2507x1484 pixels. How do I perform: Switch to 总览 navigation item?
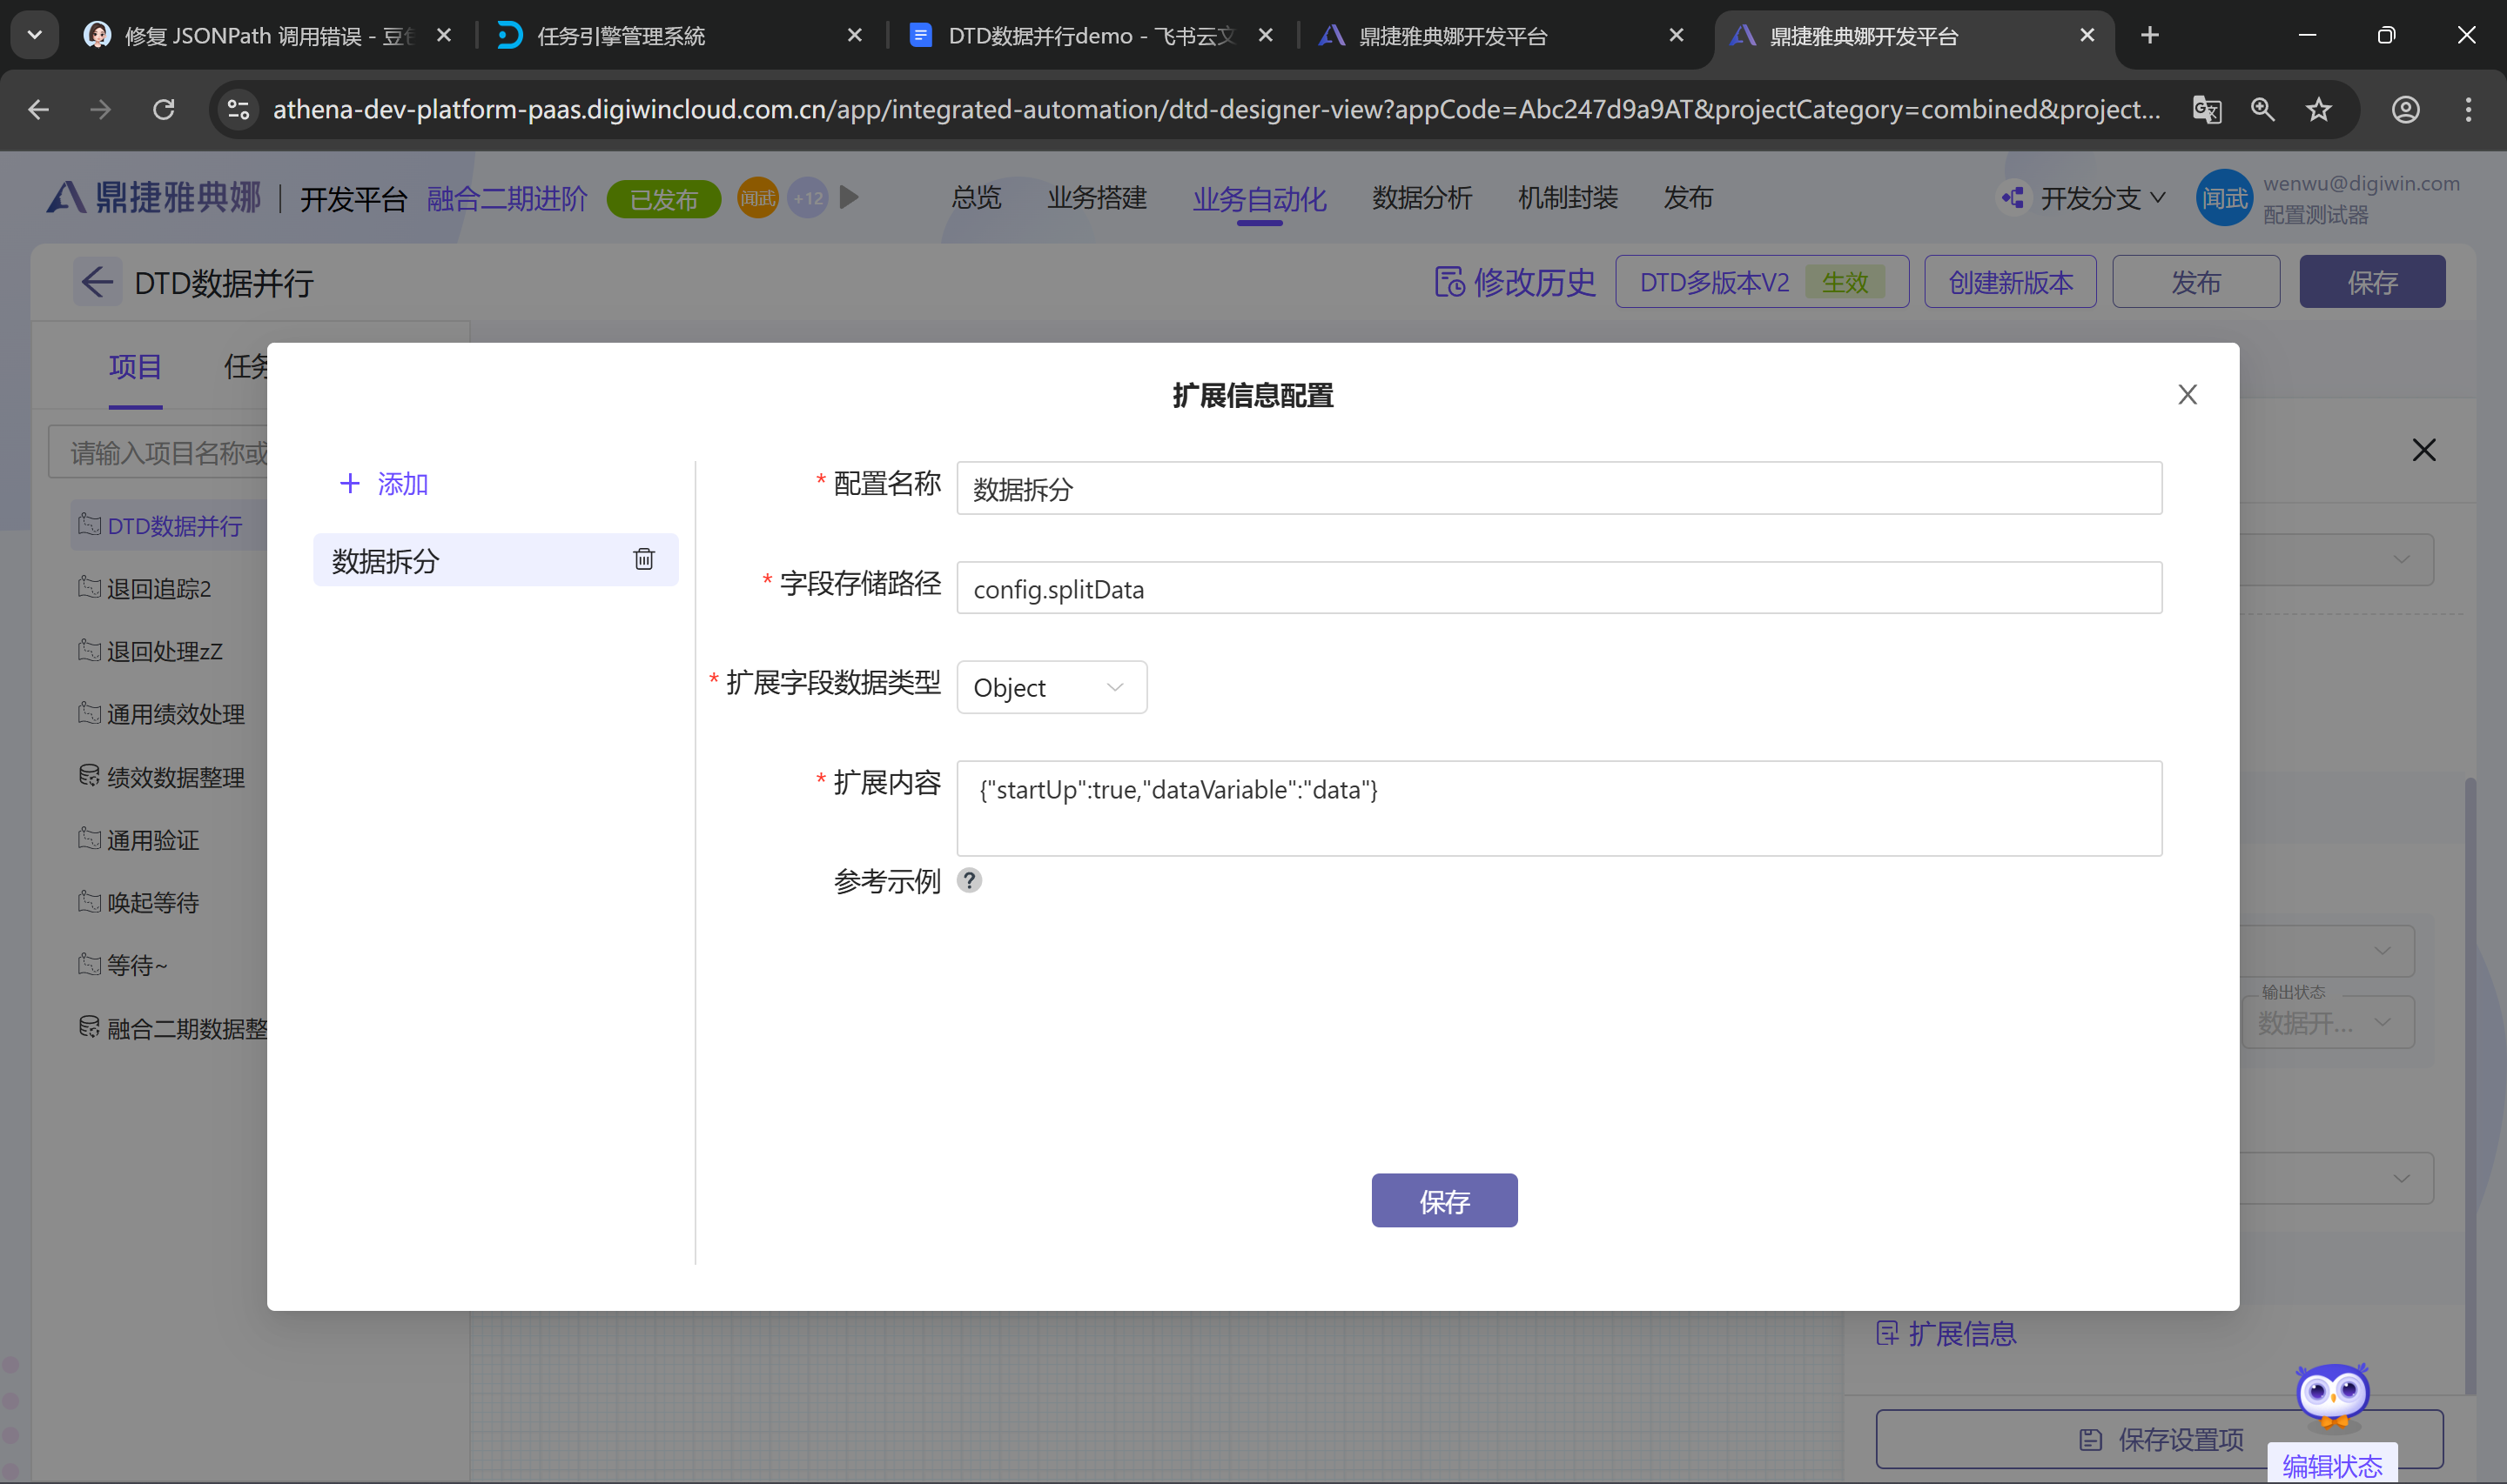pos(977,198)
